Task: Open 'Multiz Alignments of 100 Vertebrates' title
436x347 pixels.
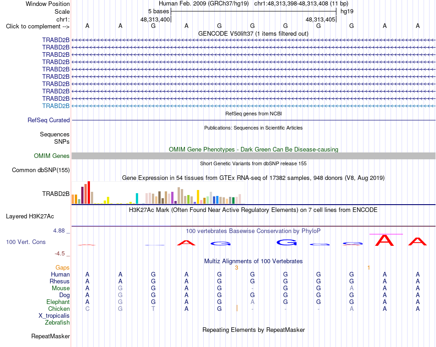Action: [253, 261]
